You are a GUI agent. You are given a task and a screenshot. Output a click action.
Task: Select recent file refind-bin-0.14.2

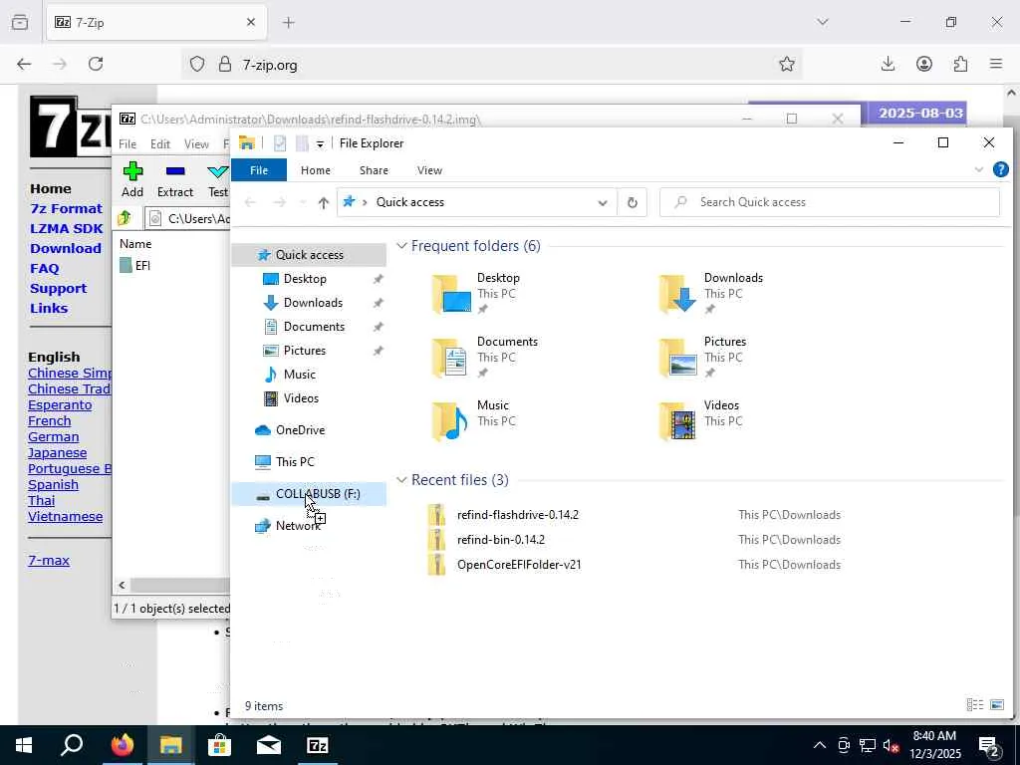pos(501,540)
